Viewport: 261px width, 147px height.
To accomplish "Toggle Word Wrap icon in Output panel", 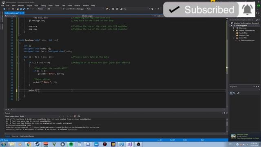I will tap(79, 116).
